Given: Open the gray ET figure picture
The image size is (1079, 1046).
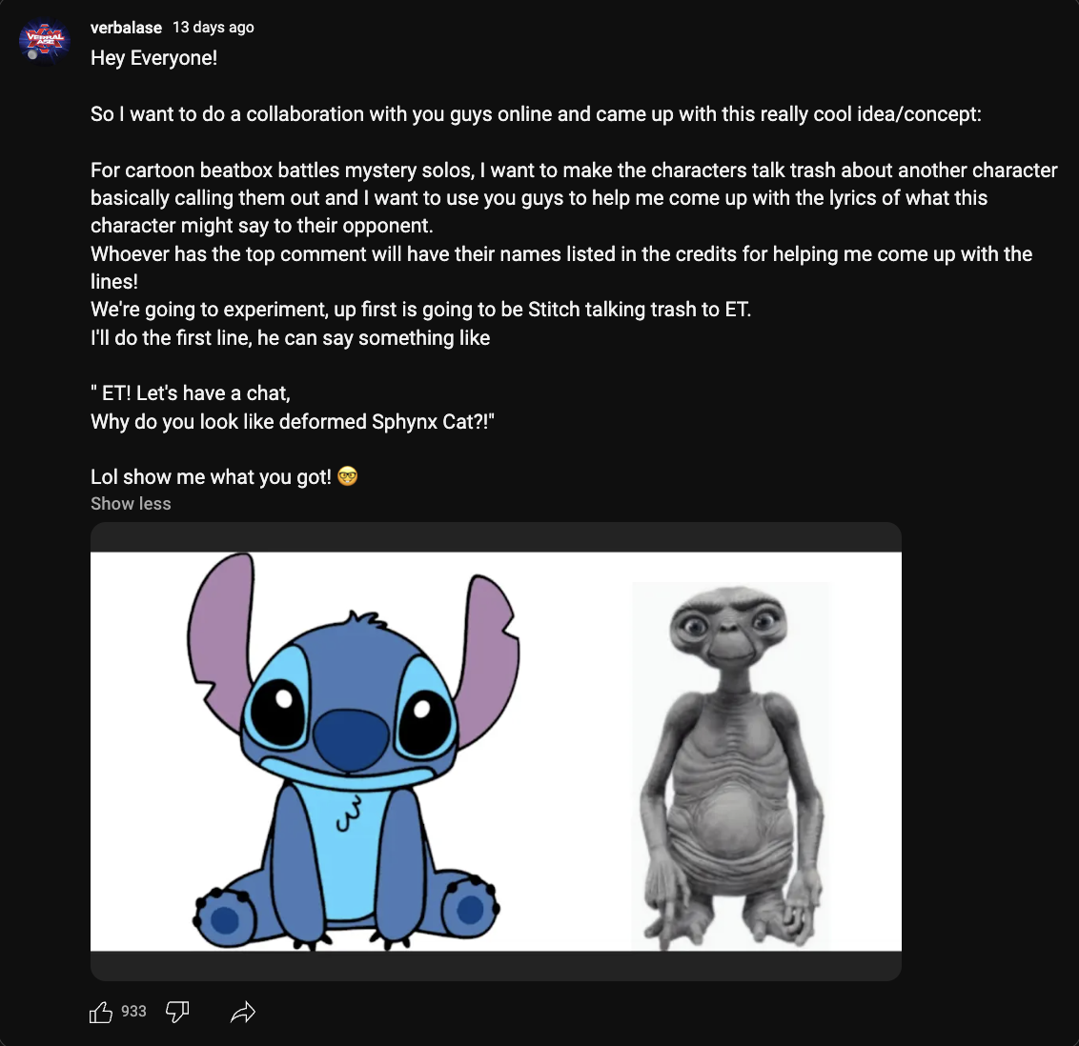Looking at the screenshot, I should [731, 766].
